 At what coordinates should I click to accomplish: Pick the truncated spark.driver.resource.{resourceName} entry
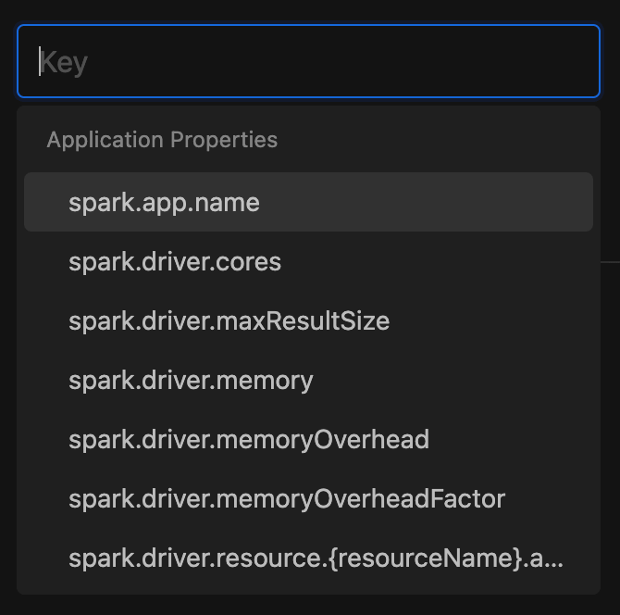308,558
